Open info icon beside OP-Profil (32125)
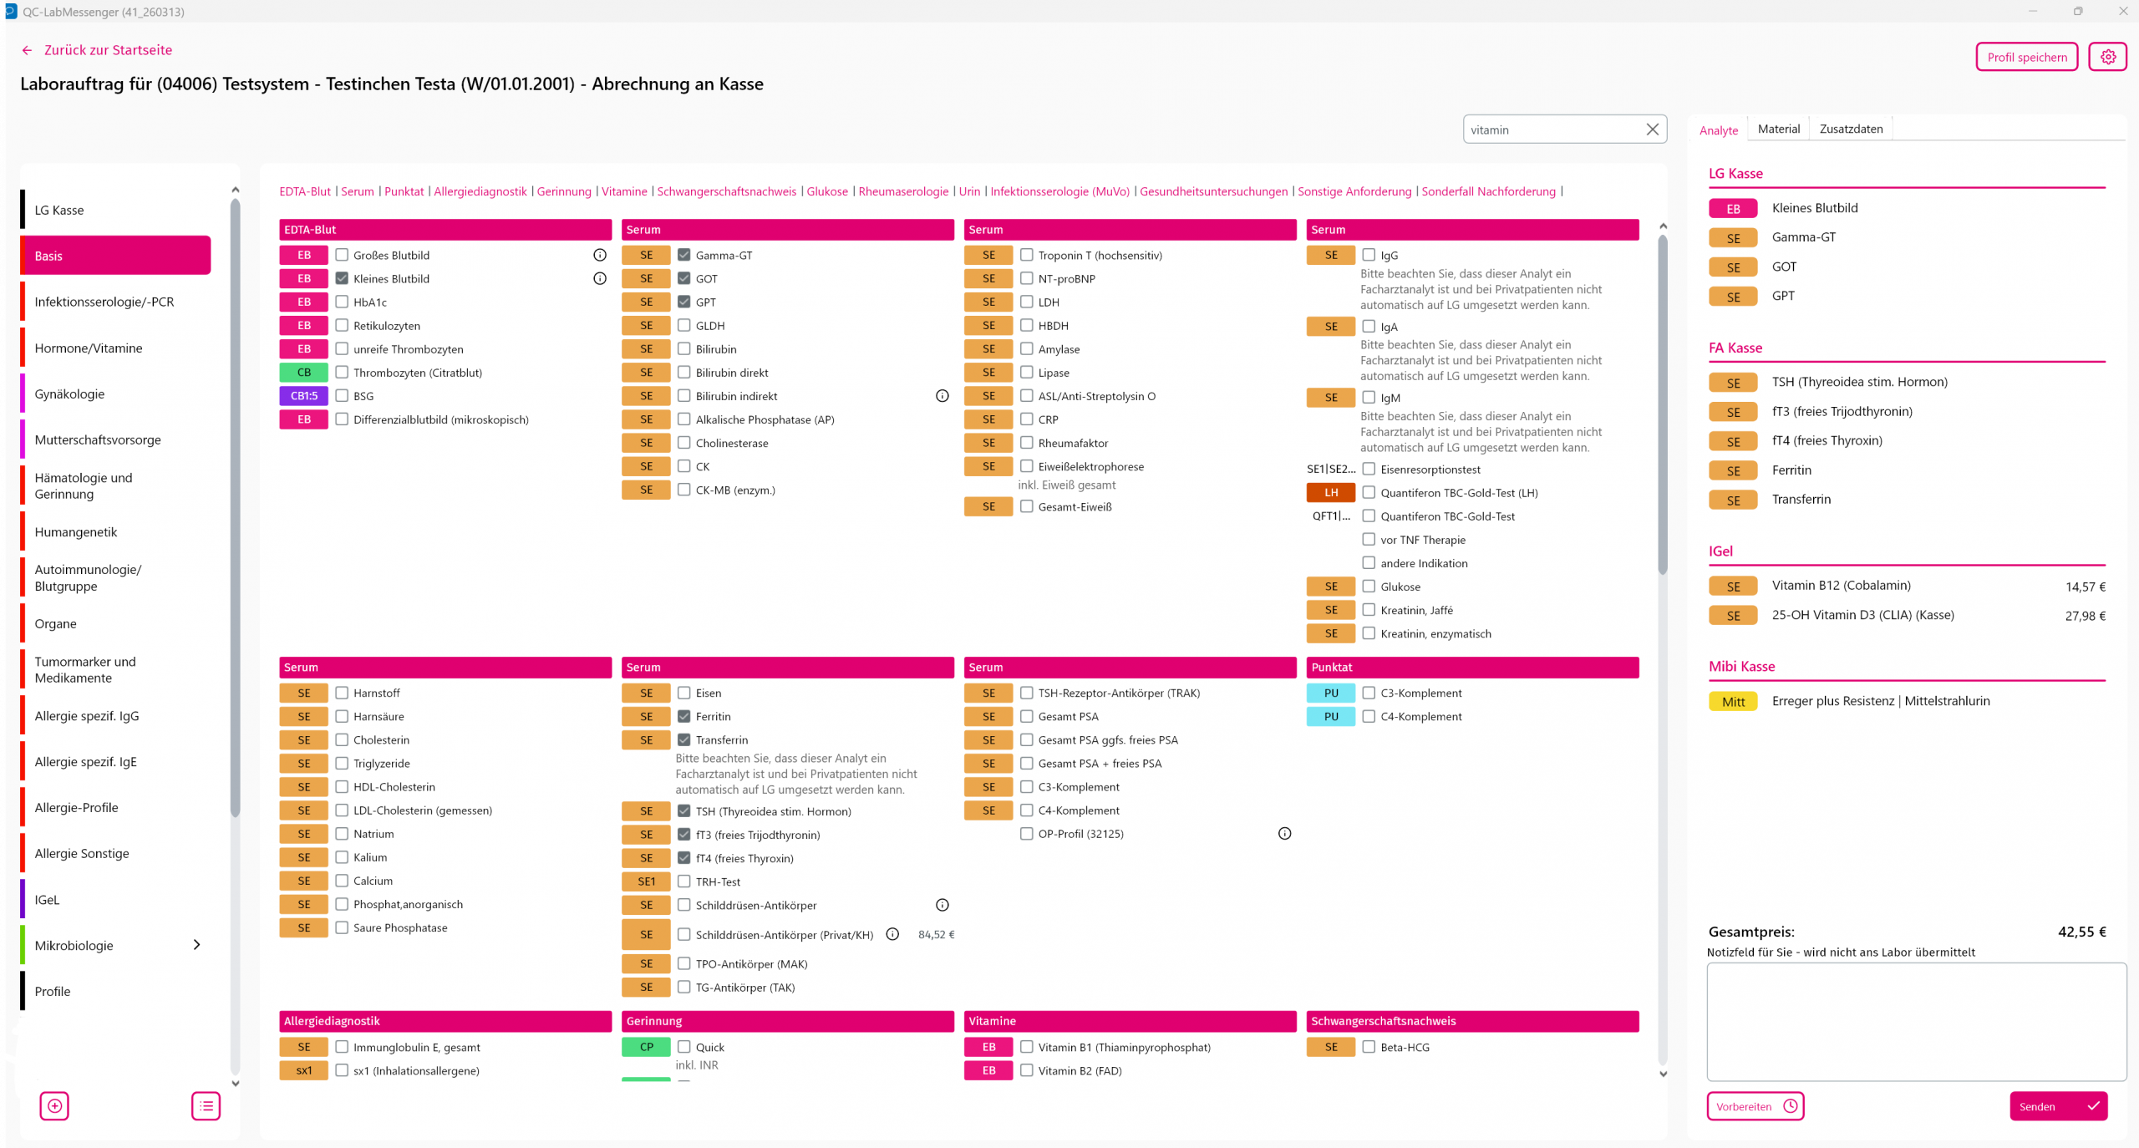Screen dimensions: 2139x1148 (1284, 833)
